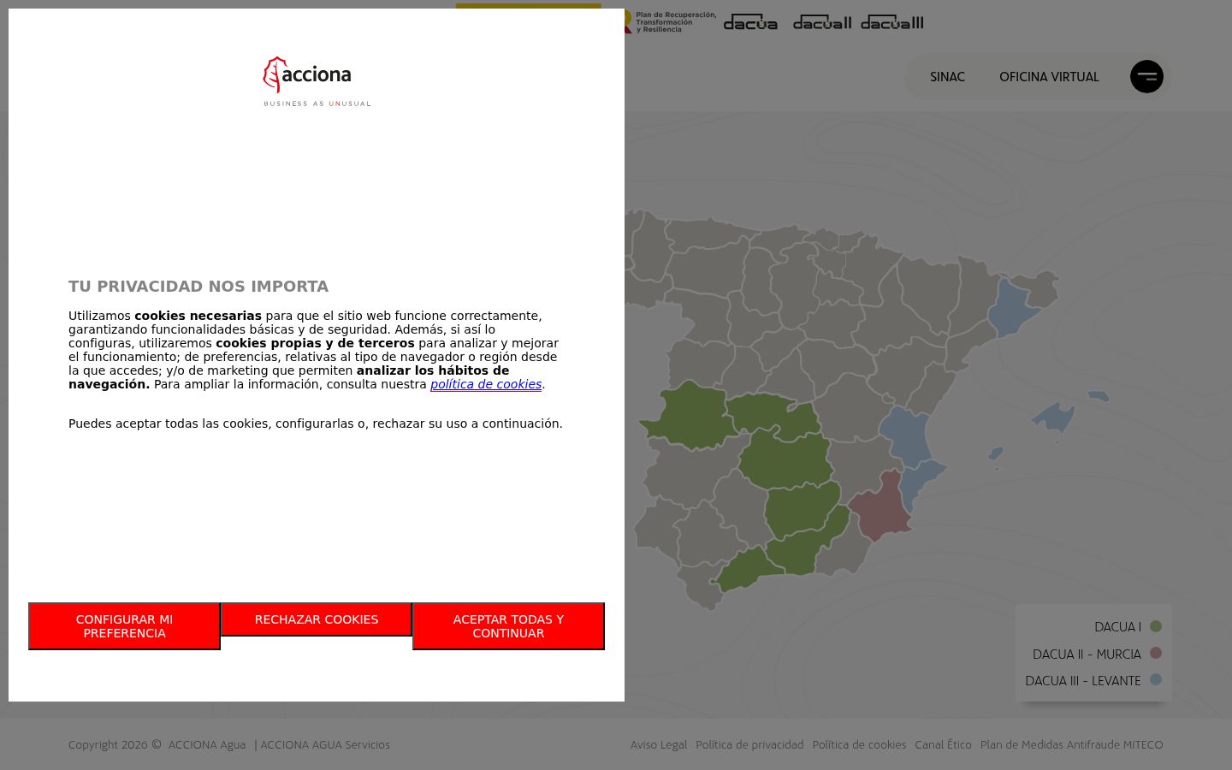Open the ACCIONA Agua footer link
The image size is (1232, 770).
tap(207, 745)
